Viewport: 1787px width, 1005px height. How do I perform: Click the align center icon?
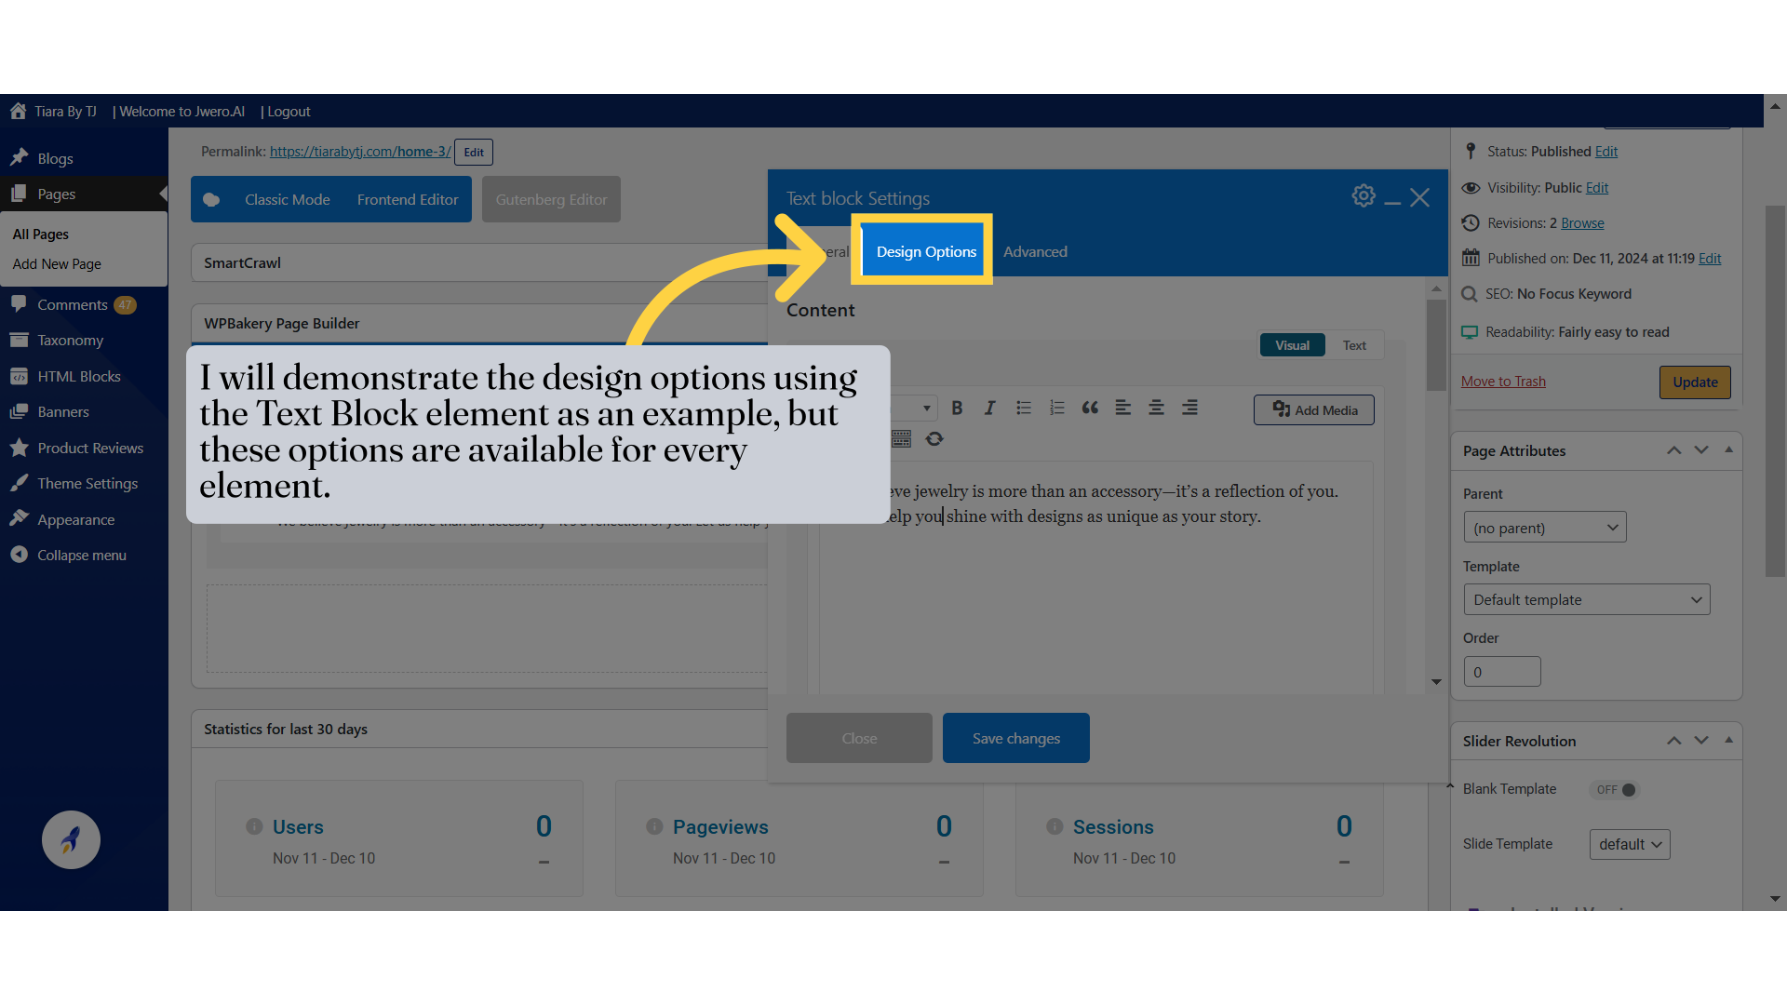(1156, 408)
